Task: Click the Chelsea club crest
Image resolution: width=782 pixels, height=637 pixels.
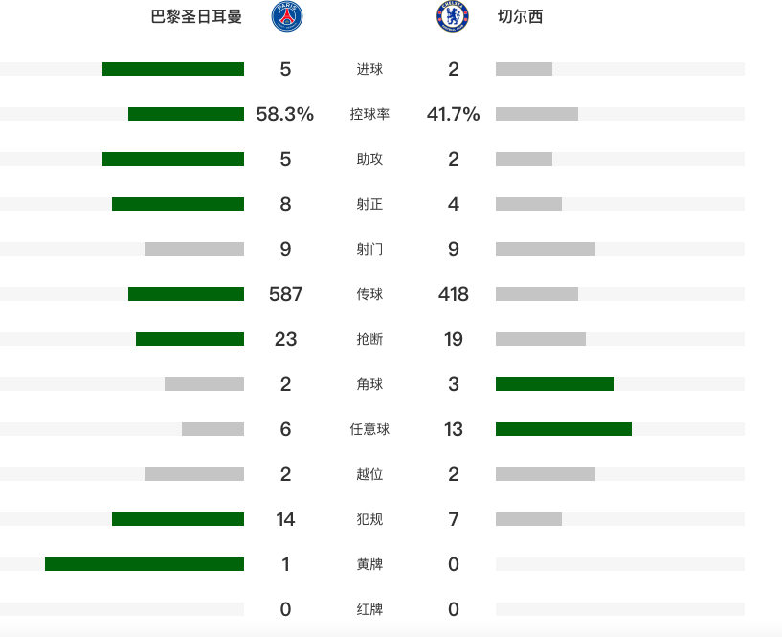Action: (x=453, y=16)
